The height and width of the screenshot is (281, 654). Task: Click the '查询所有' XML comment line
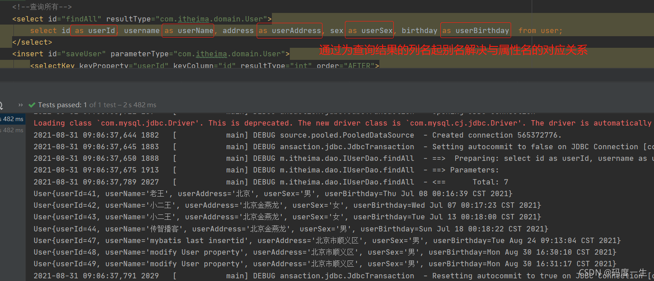pos(42,7)
